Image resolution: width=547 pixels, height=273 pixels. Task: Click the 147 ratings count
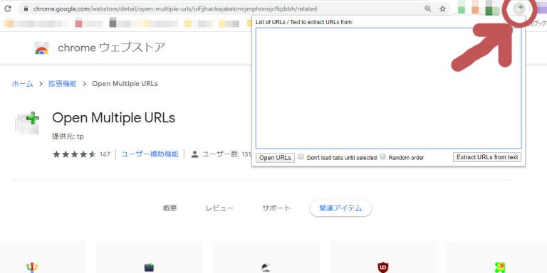coord(105,154)
